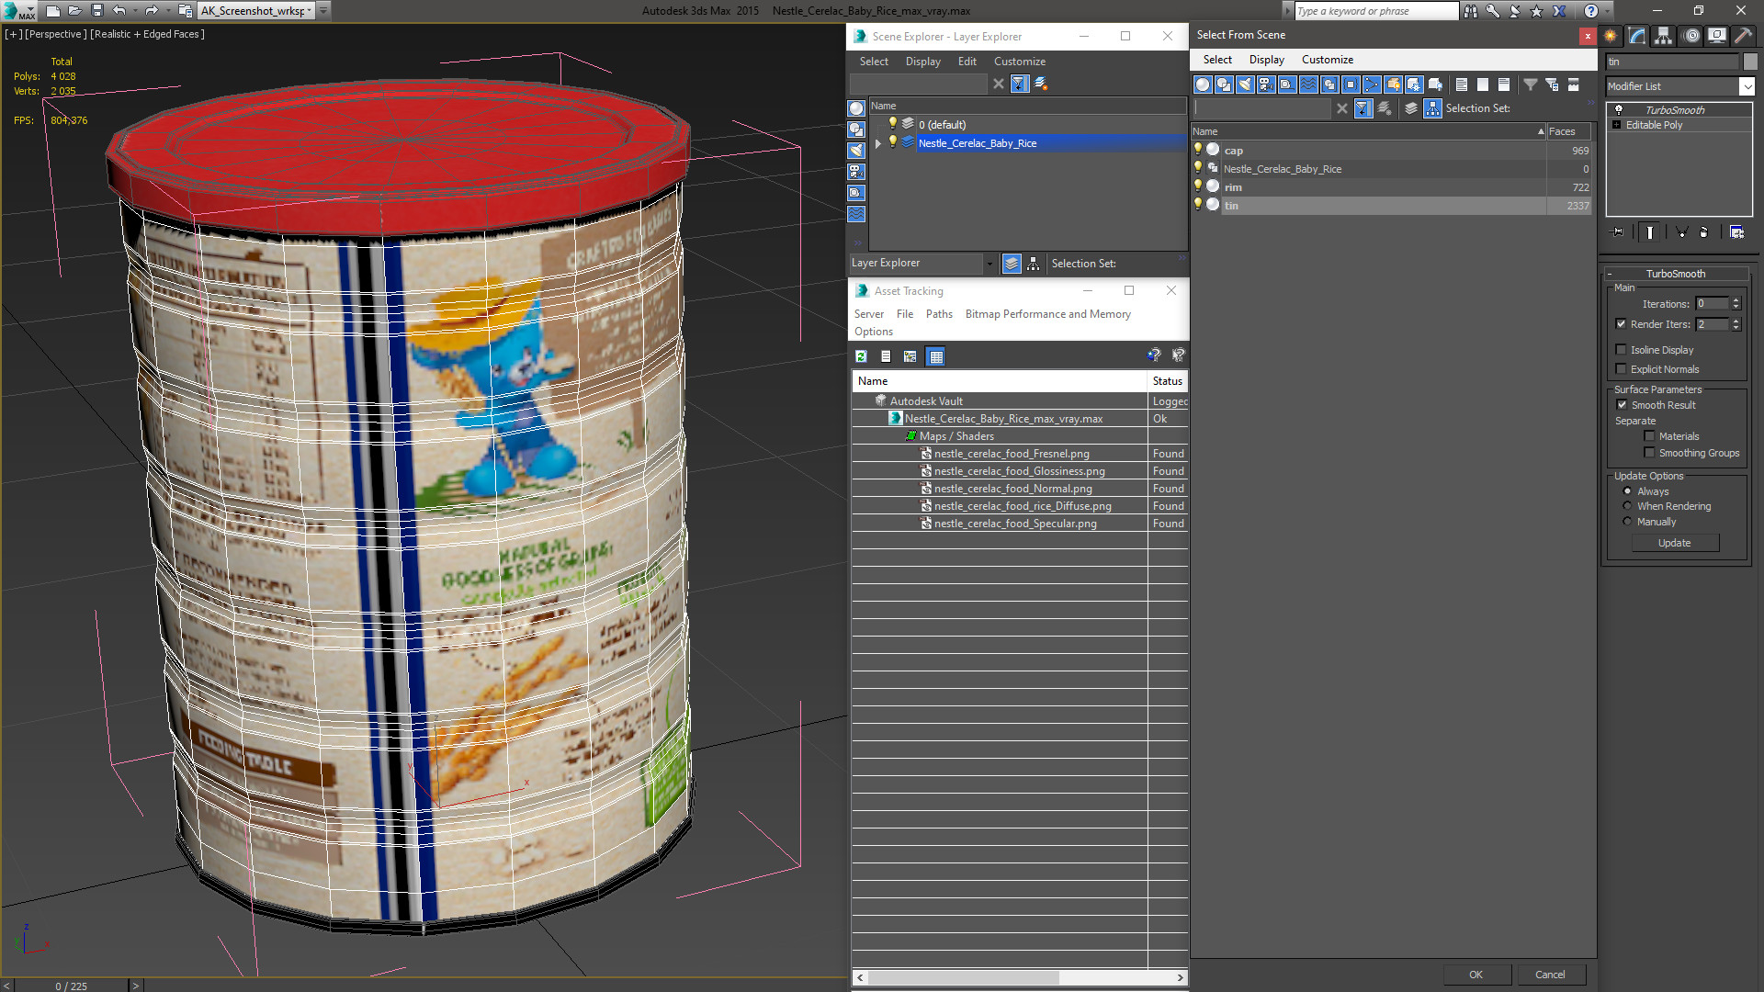Viewport: 1764px width, 992px height.
Task: Create new layer icon in Scene Explorer
Action: (x=1041, y=84)
